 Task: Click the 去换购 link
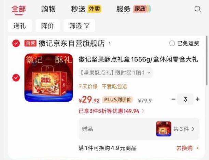click(187, 148)
